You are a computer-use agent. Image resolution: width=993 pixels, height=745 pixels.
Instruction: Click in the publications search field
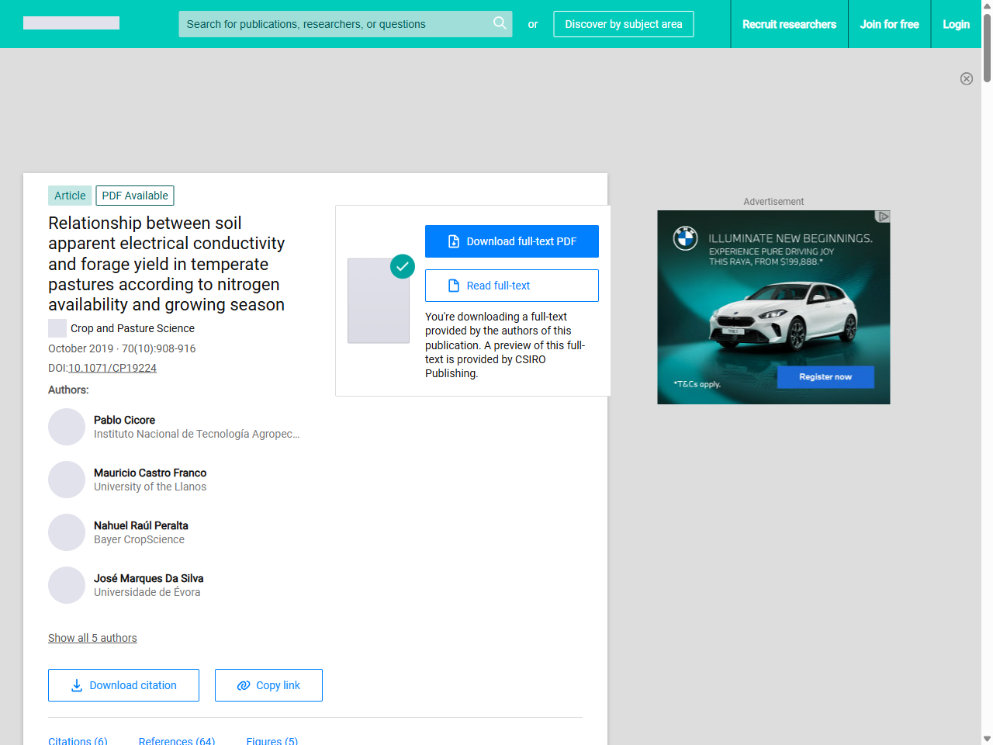click(334, 24)
